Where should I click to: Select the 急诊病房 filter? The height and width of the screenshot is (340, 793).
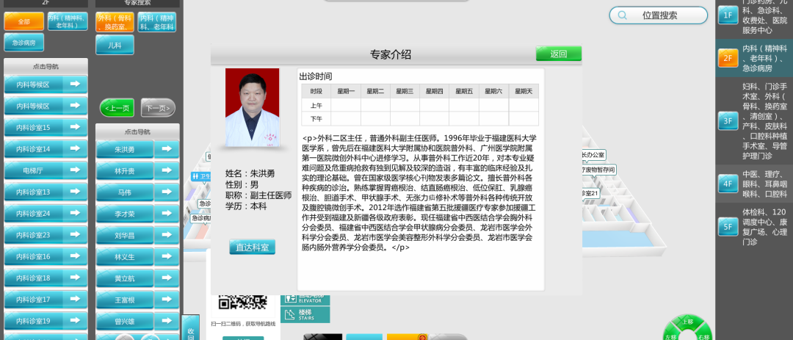(23, 43)
